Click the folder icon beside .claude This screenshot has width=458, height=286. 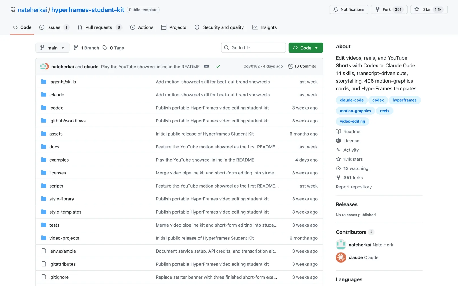coord(44,95)
